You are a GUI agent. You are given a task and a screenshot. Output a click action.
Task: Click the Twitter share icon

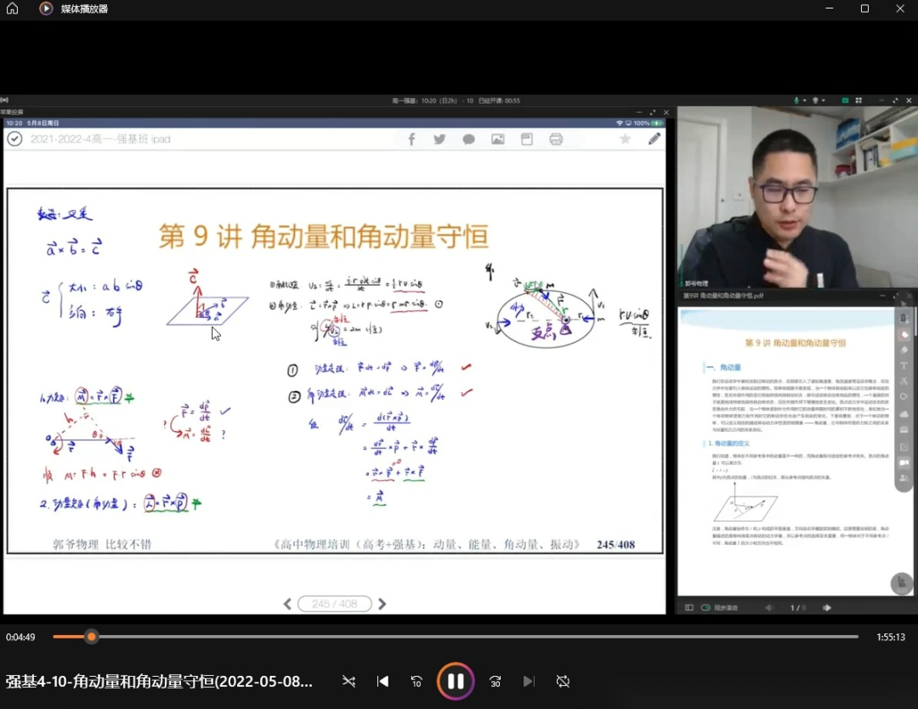click(x=439, y=139)
